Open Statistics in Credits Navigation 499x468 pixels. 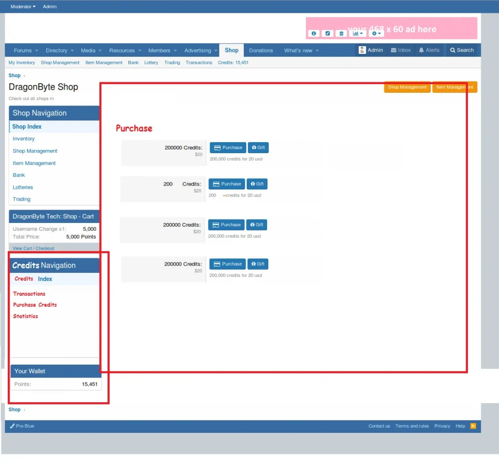(x=26, y=316)
